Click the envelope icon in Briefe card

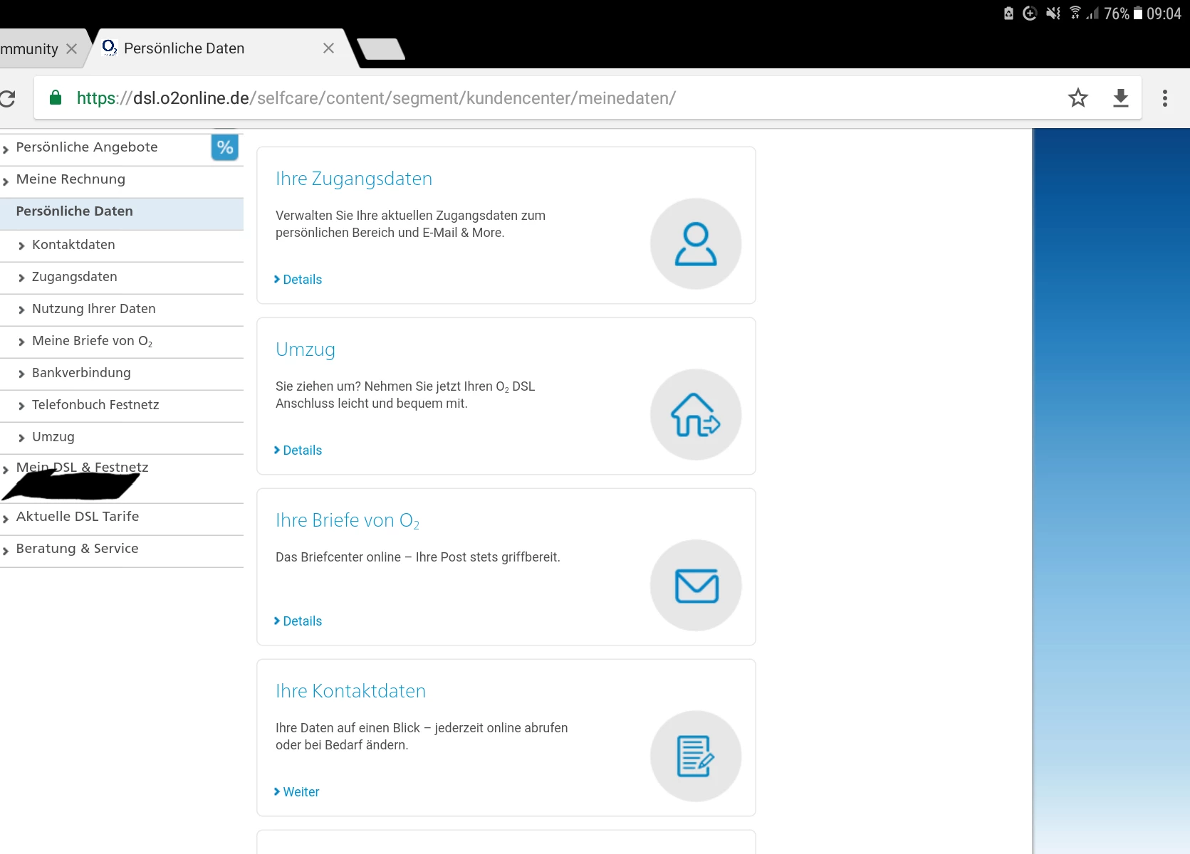pyautogui.click(x=696, y=586)
